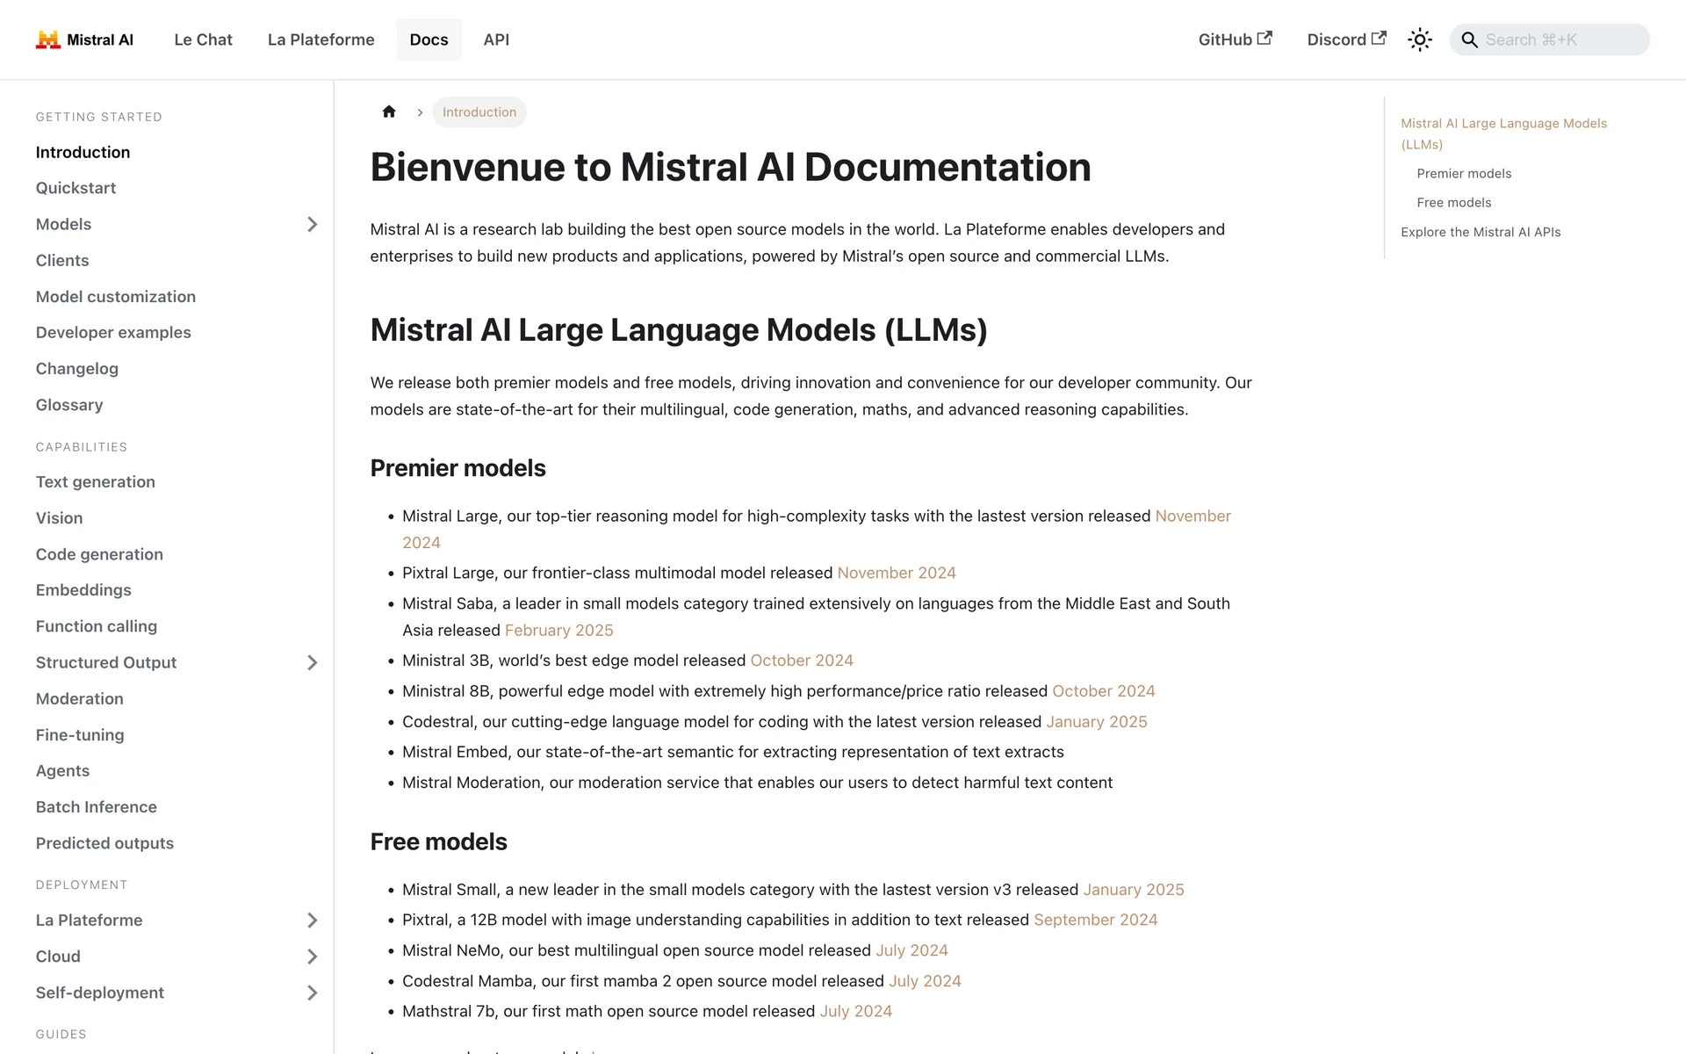
Task: Open GitHub external link
Action: [x=1235, y=40]
